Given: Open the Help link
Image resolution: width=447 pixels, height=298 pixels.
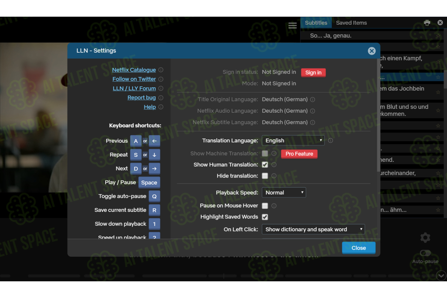Looking at the screenshot, I should pos(150,107).
